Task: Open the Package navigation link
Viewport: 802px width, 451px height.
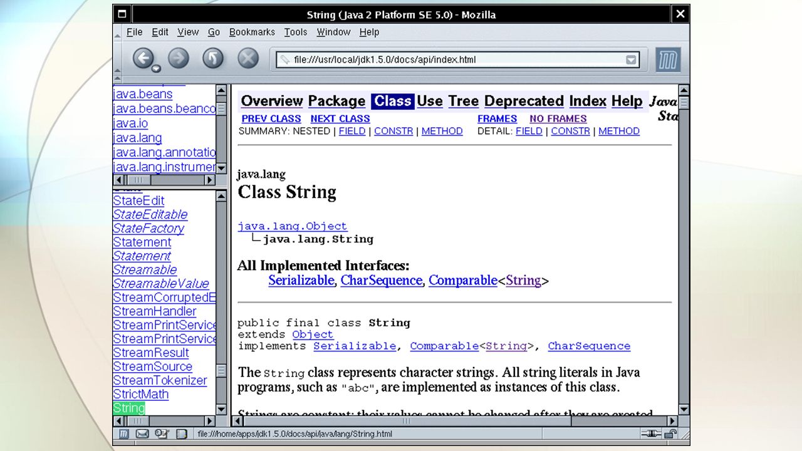Action: pos(336,101)
